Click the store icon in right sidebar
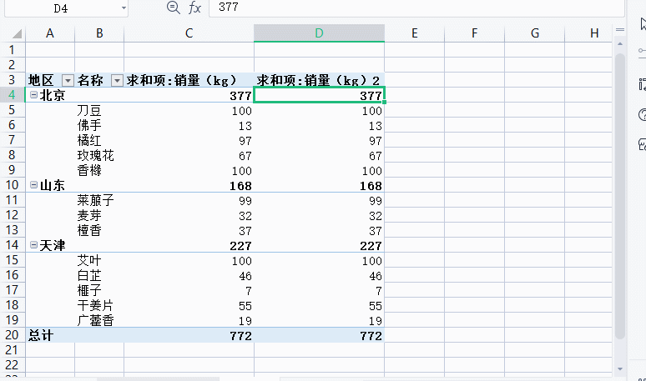This screenshot has width=646, height=381. click(x=641, y=143)
